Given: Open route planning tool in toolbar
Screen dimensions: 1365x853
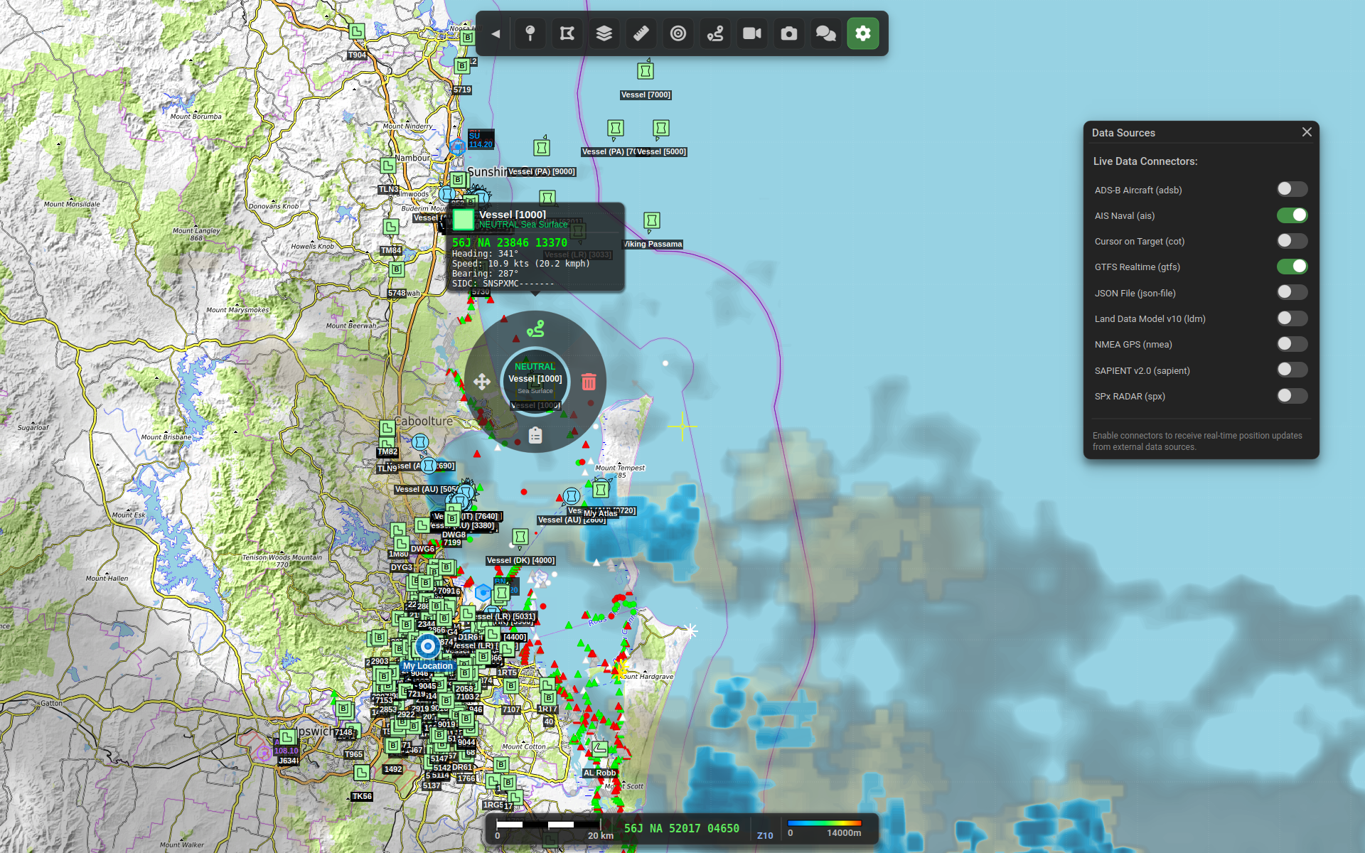Looking at the screenshot, I should (x=714, y=33).
